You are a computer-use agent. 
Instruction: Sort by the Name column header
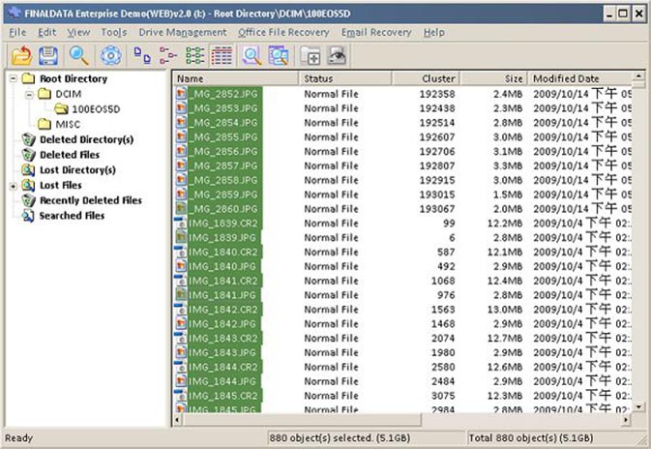point(235,78)
